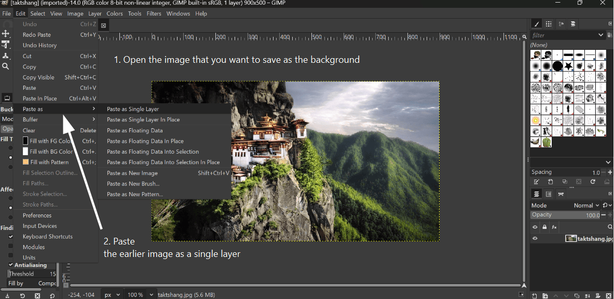
Task: Enable the Antialiasing checkbox
Action: [11, 265]
